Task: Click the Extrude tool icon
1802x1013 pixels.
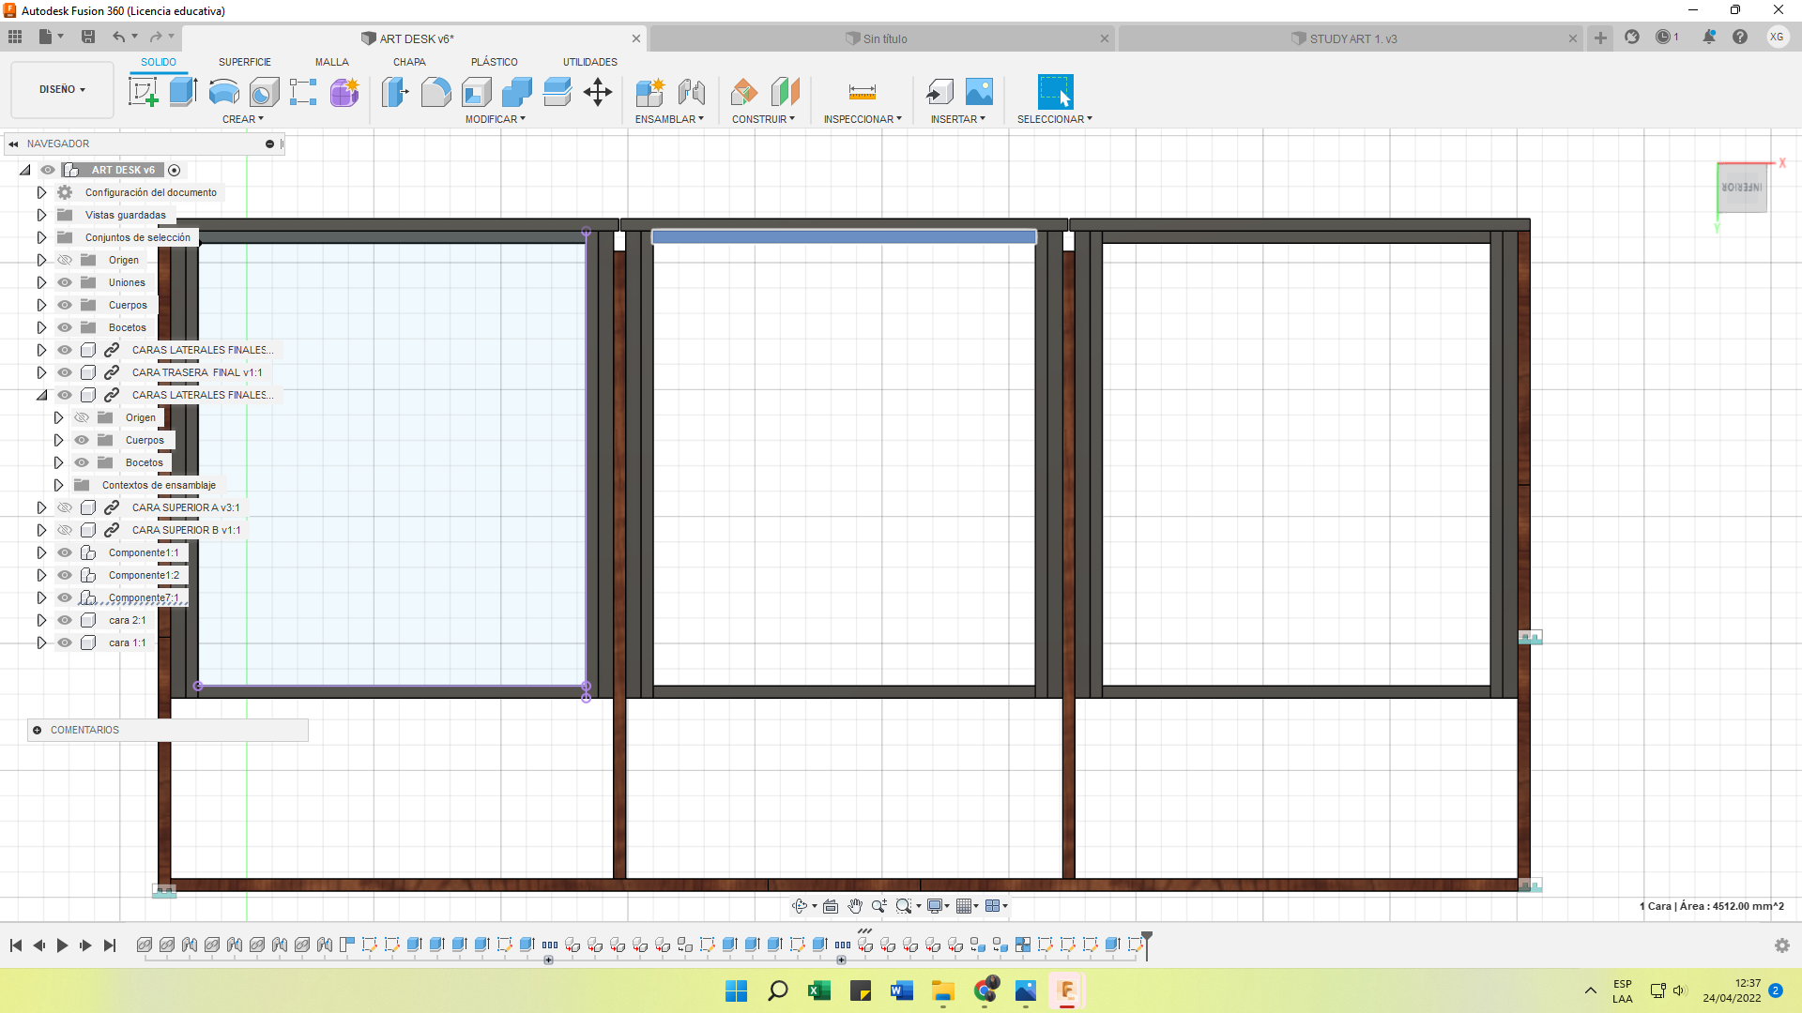Action: (183, 92)
